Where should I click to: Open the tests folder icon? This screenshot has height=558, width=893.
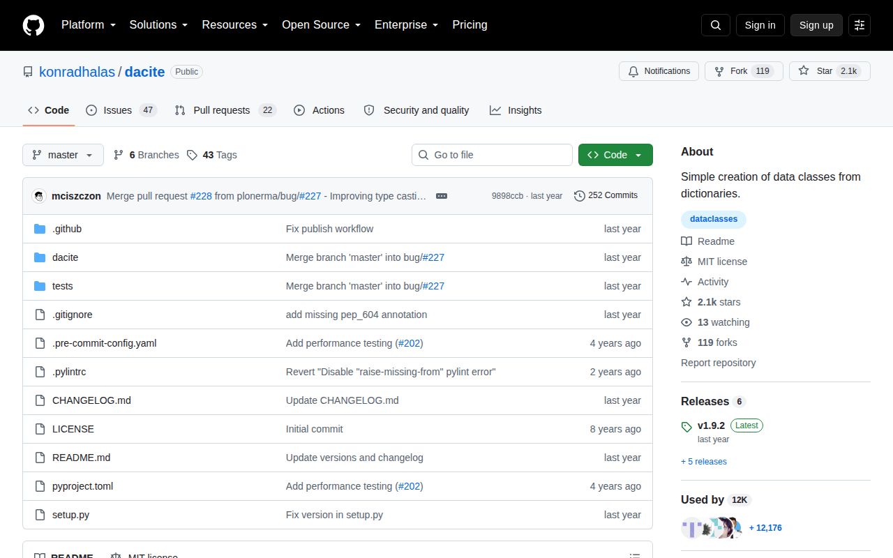[x=40, y=286]
